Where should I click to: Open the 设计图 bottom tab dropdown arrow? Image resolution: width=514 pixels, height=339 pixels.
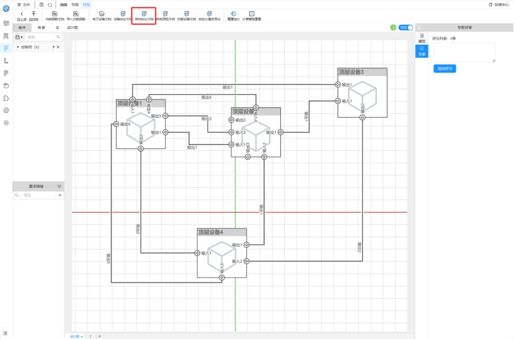tap(82, 337)
